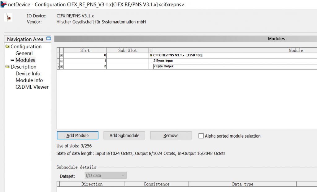Click the netDevice title bar app icon

click(x=4, y=4)
